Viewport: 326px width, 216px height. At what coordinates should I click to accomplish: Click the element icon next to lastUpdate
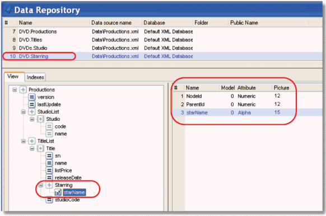(x=32, y=104)
